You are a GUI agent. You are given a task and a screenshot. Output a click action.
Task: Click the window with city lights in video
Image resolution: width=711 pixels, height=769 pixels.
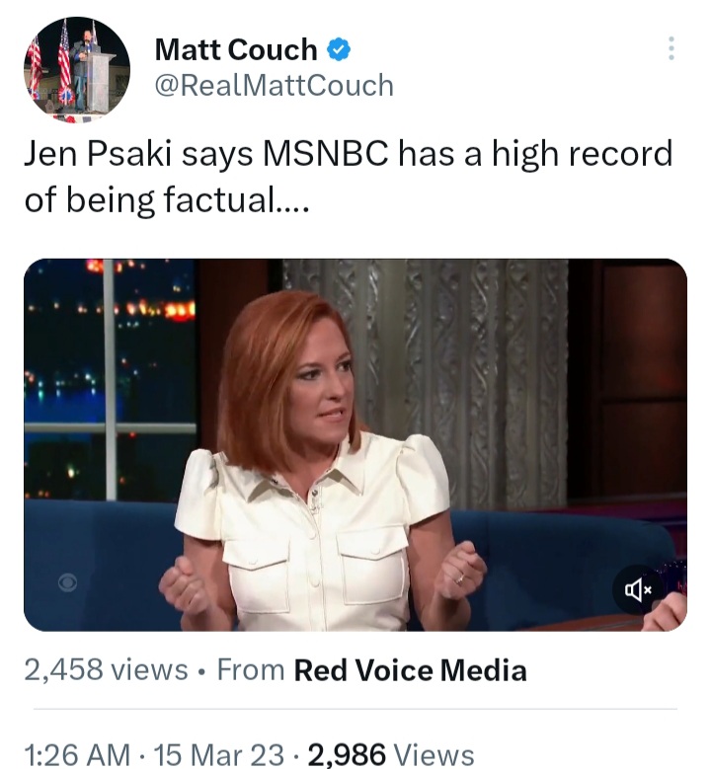click(x=111, y=379)
